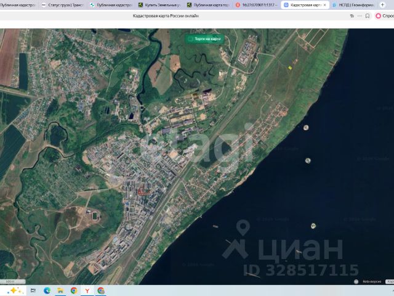Open second Chrome icon in taskbar
The height and width of the screenshot is (296, 394).
pos(101,290)
